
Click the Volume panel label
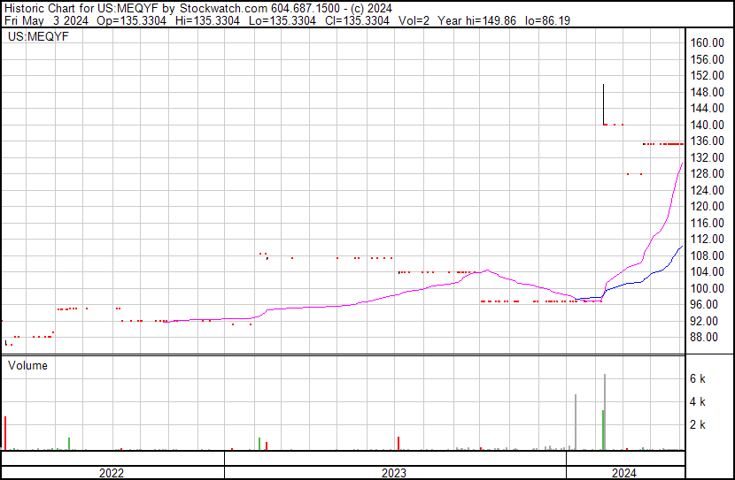tap(28, 365)
